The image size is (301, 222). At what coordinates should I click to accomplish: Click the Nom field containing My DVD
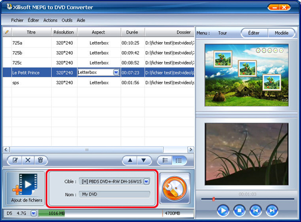(x=114, y=194)
